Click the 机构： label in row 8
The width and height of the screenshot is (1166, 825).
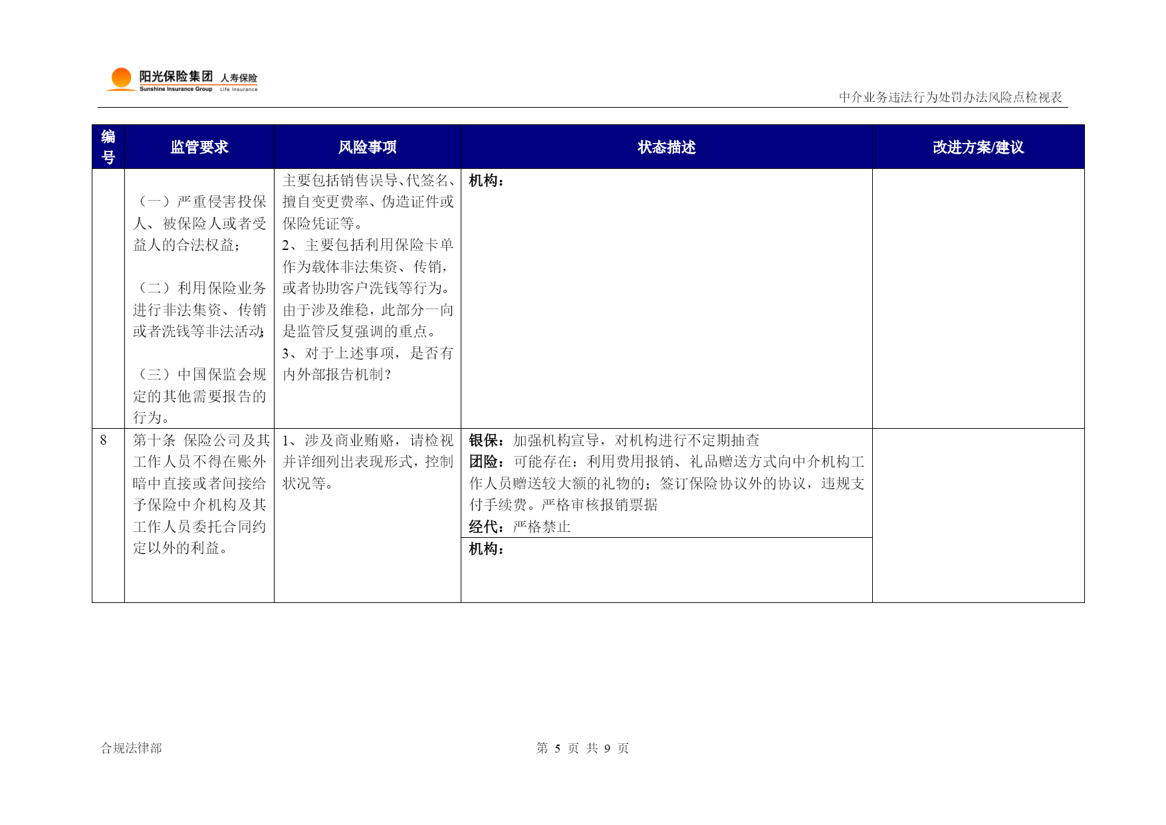(x=487, y=548)
